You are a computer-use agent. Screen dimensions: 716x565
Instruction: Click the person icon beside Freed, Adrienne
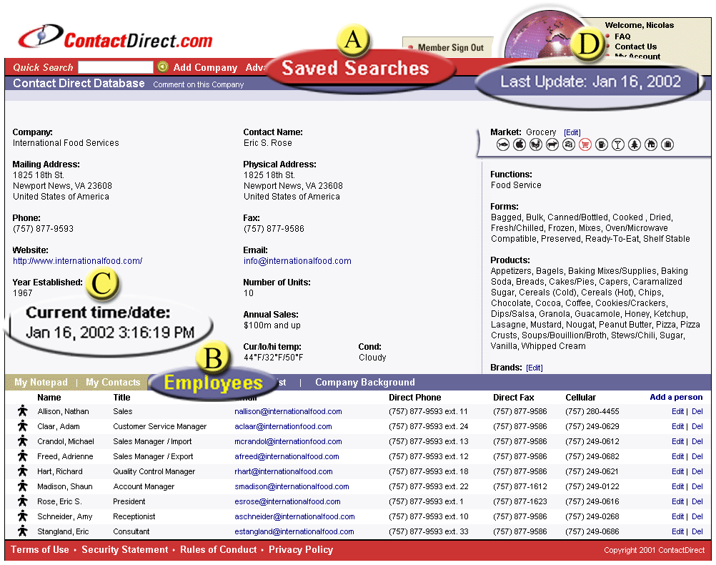click(x=22, y=456)
